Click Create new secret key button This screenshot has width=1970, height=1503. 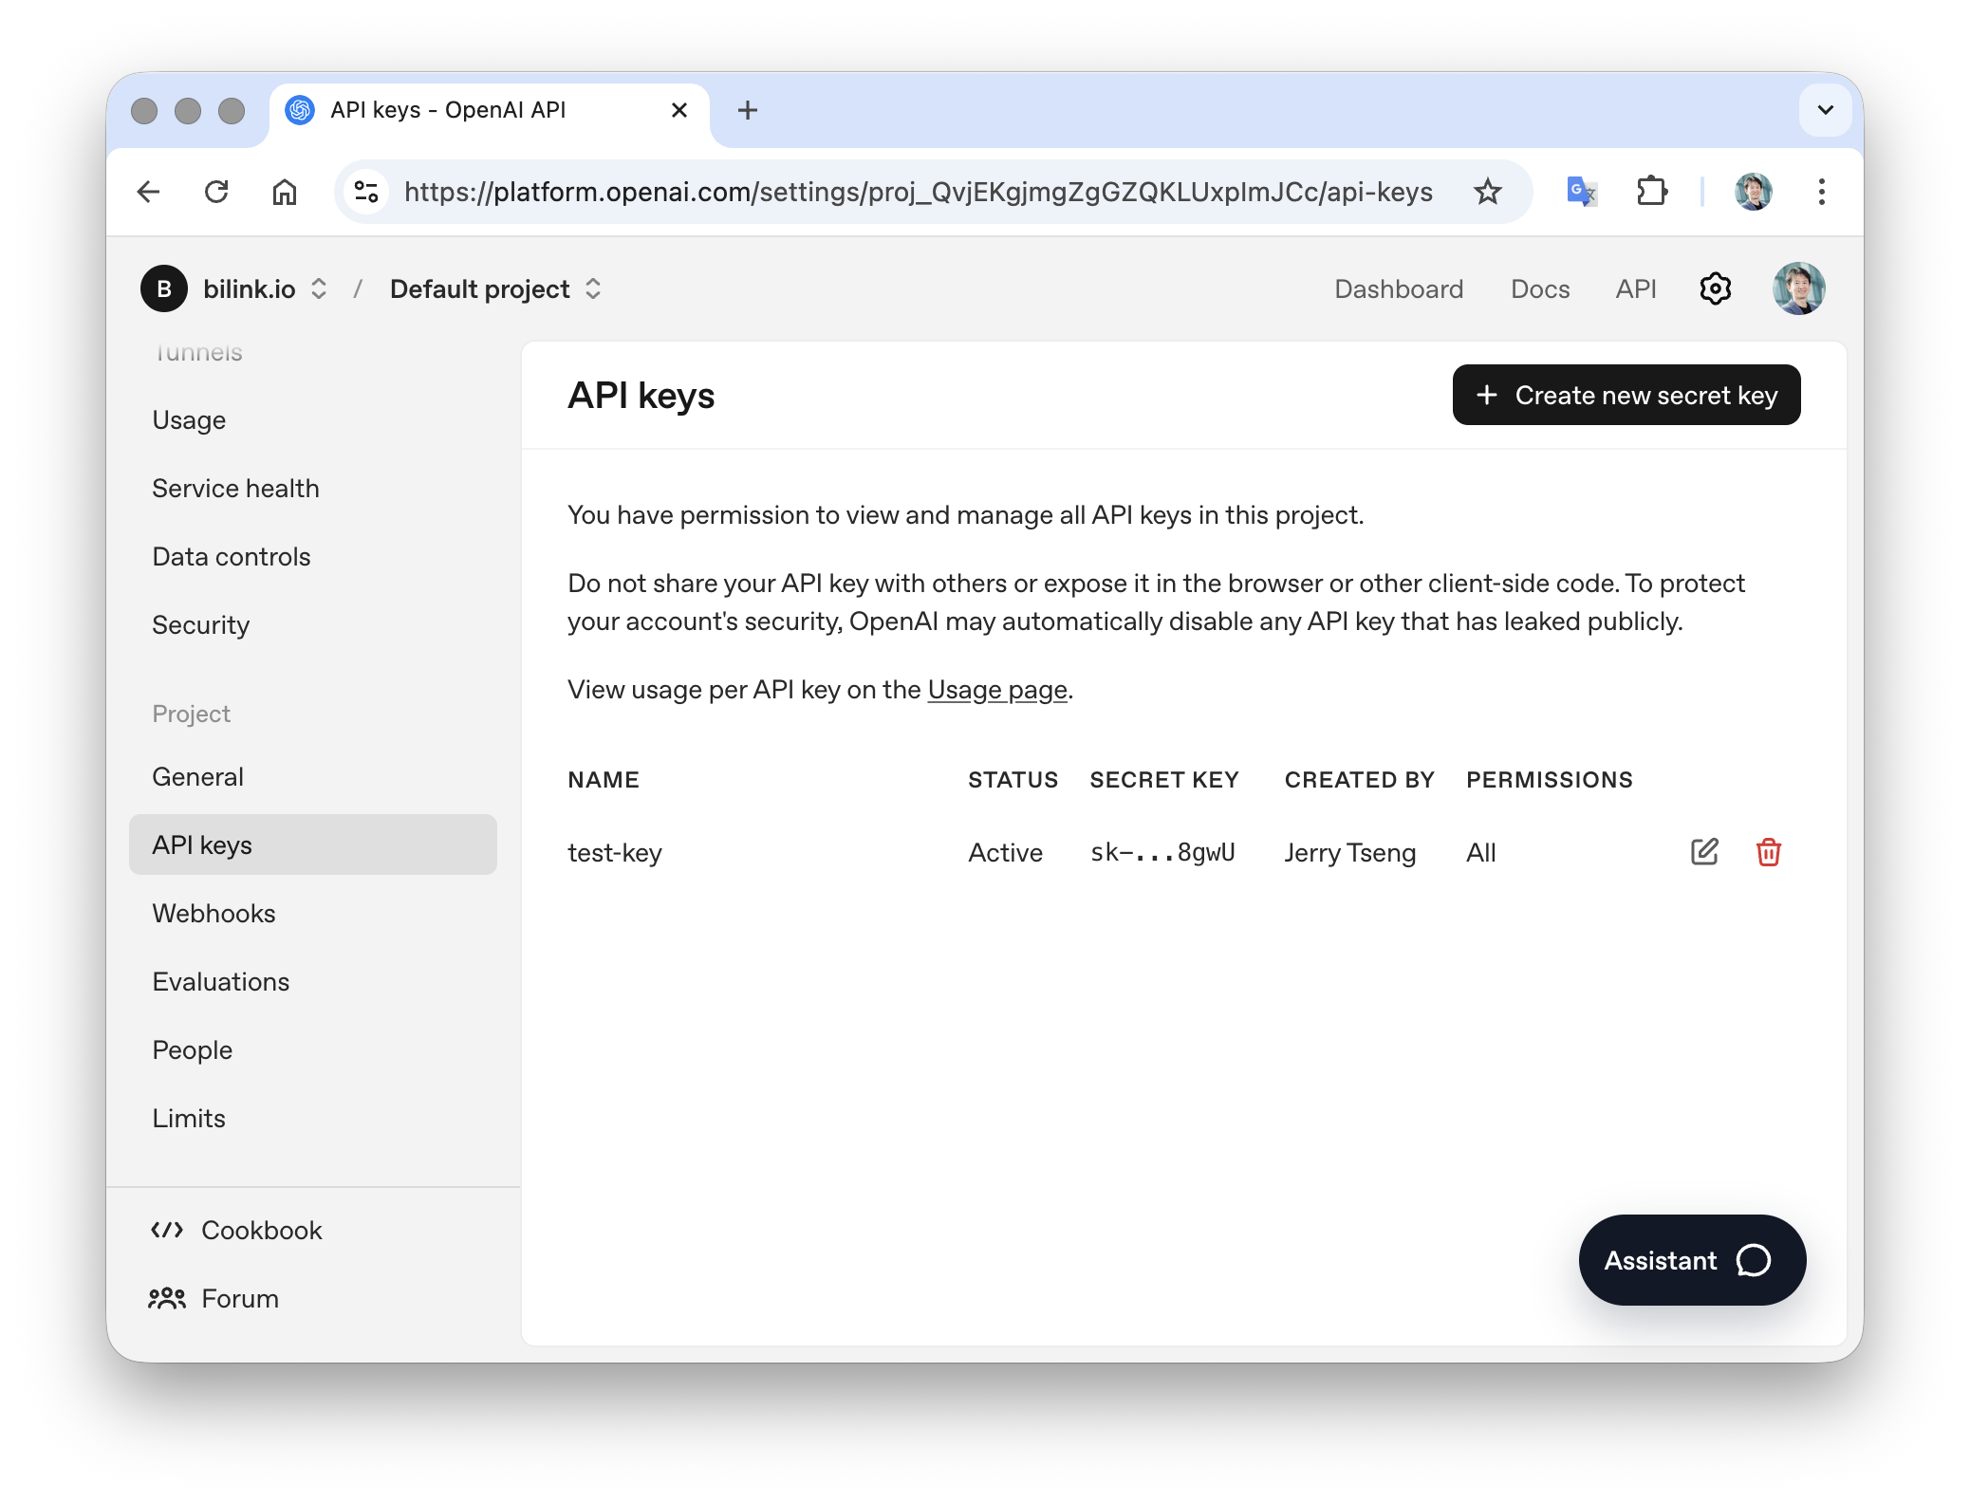[x=1626, y=395]
